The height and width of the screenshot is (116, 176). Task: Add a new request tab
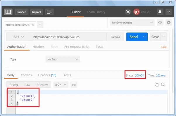(40, 25)
